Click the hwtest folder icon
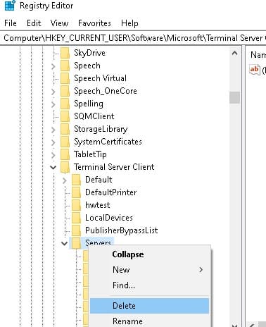This screenshot has height=327, width=266. point(76,205)
